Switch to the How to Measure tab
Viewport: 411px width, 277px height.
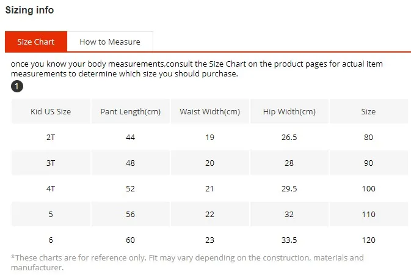tap(110, 42)
